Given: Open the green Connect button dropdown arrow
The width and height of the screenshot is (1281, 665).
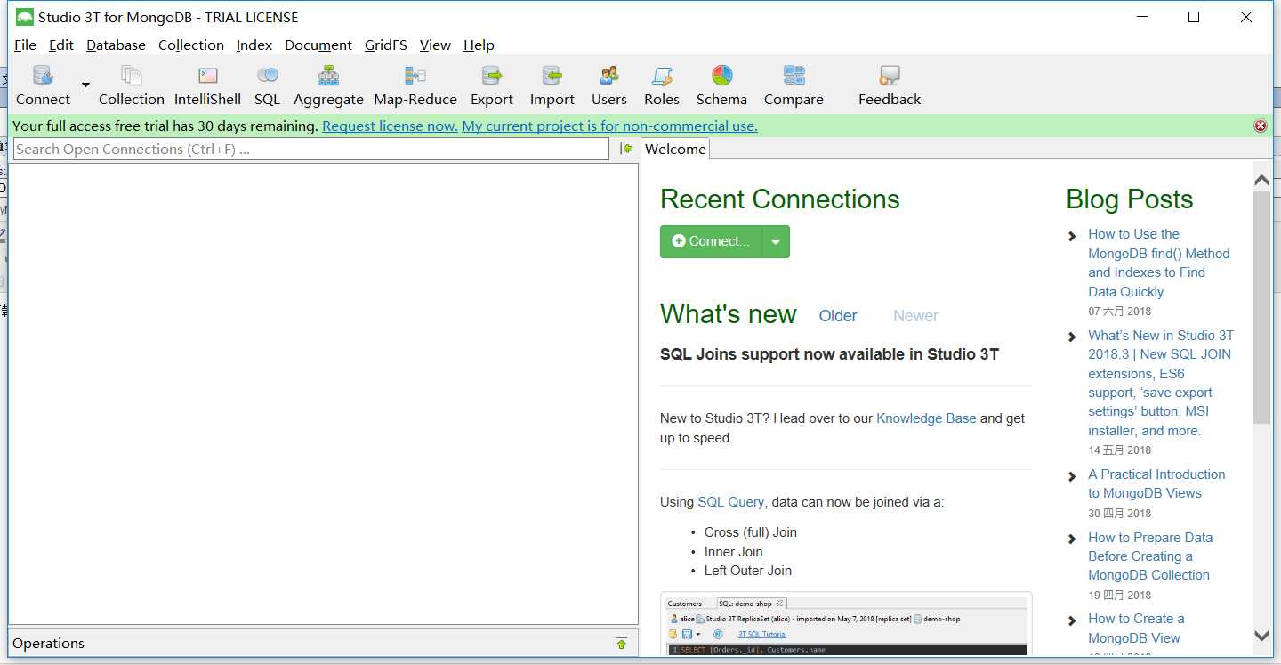Looking at the screenshot, I should [x=776, y=242].
